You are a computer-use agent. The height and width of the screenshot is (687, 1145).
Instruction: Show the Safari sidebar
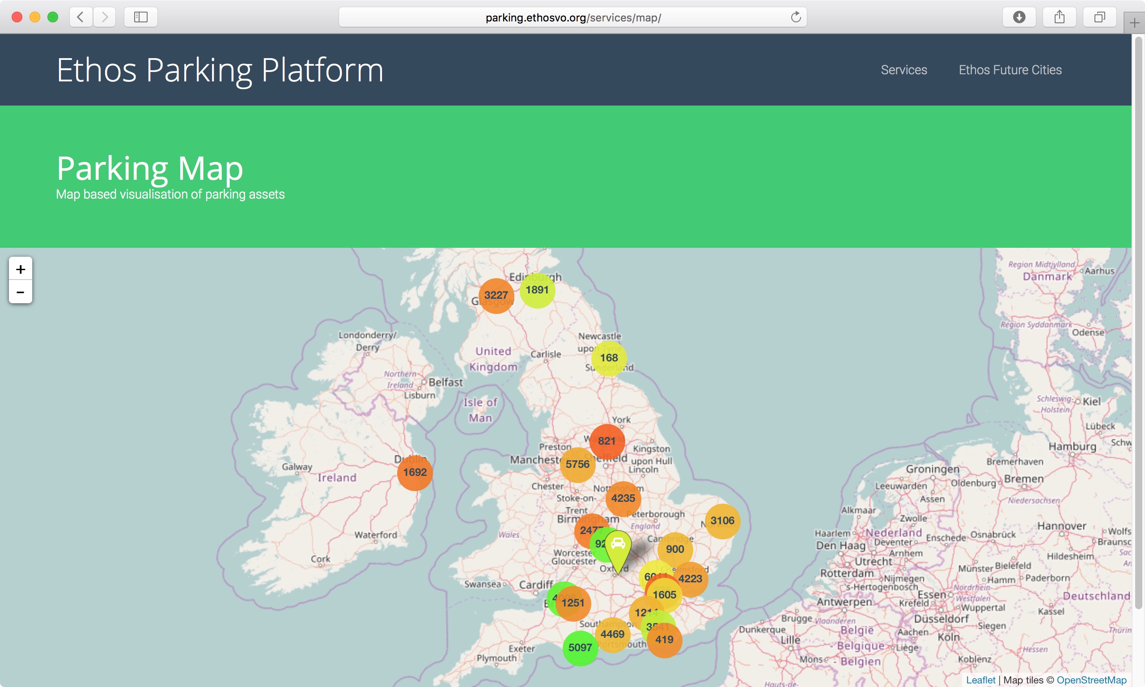pyautogui.click(x=141, y=17)
